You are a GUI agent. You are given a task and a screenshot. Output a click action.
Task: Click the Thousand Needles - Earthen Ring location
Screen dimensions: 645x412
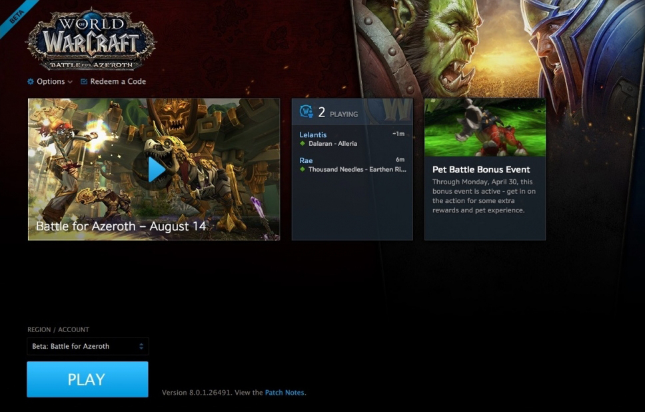pos(357,169)
